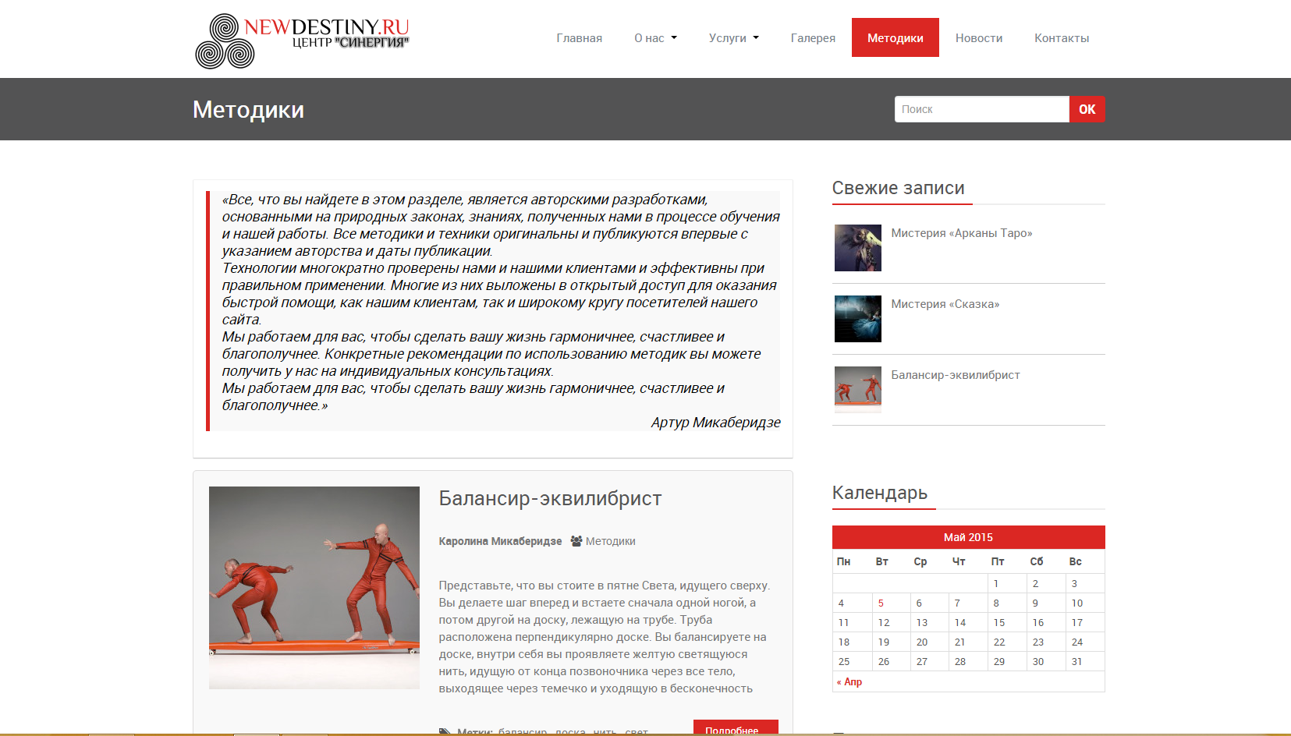Screen dimensions: 1291x736
Task: Go to previous month « Апр in calendar
Action: click(849, 681)
